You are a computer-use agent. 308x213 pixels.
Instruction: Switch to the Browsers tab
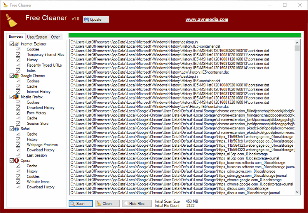[16, 37]
